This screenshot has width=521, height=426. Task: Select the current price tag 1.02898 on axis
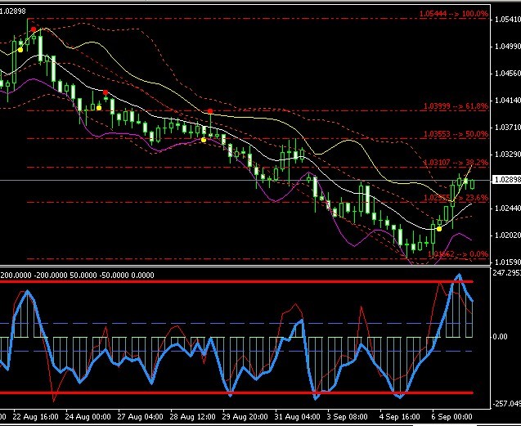(506, 180)
